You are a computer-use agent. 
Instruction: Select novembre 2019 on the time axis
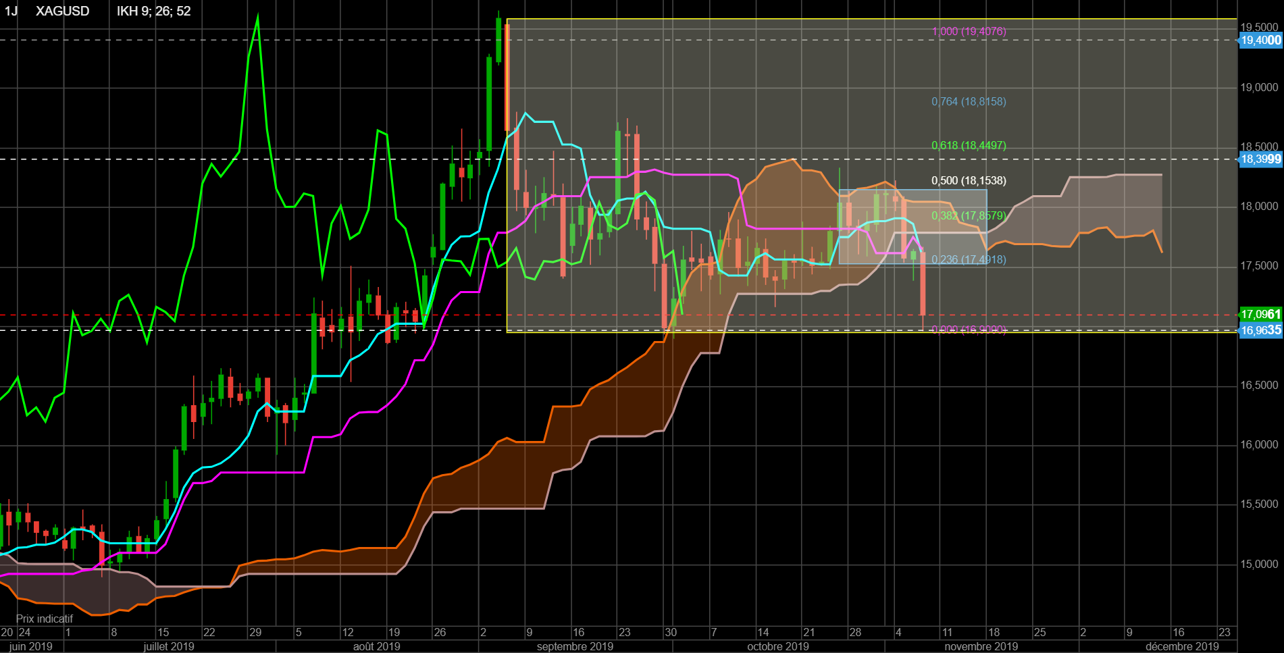[981, 646]
